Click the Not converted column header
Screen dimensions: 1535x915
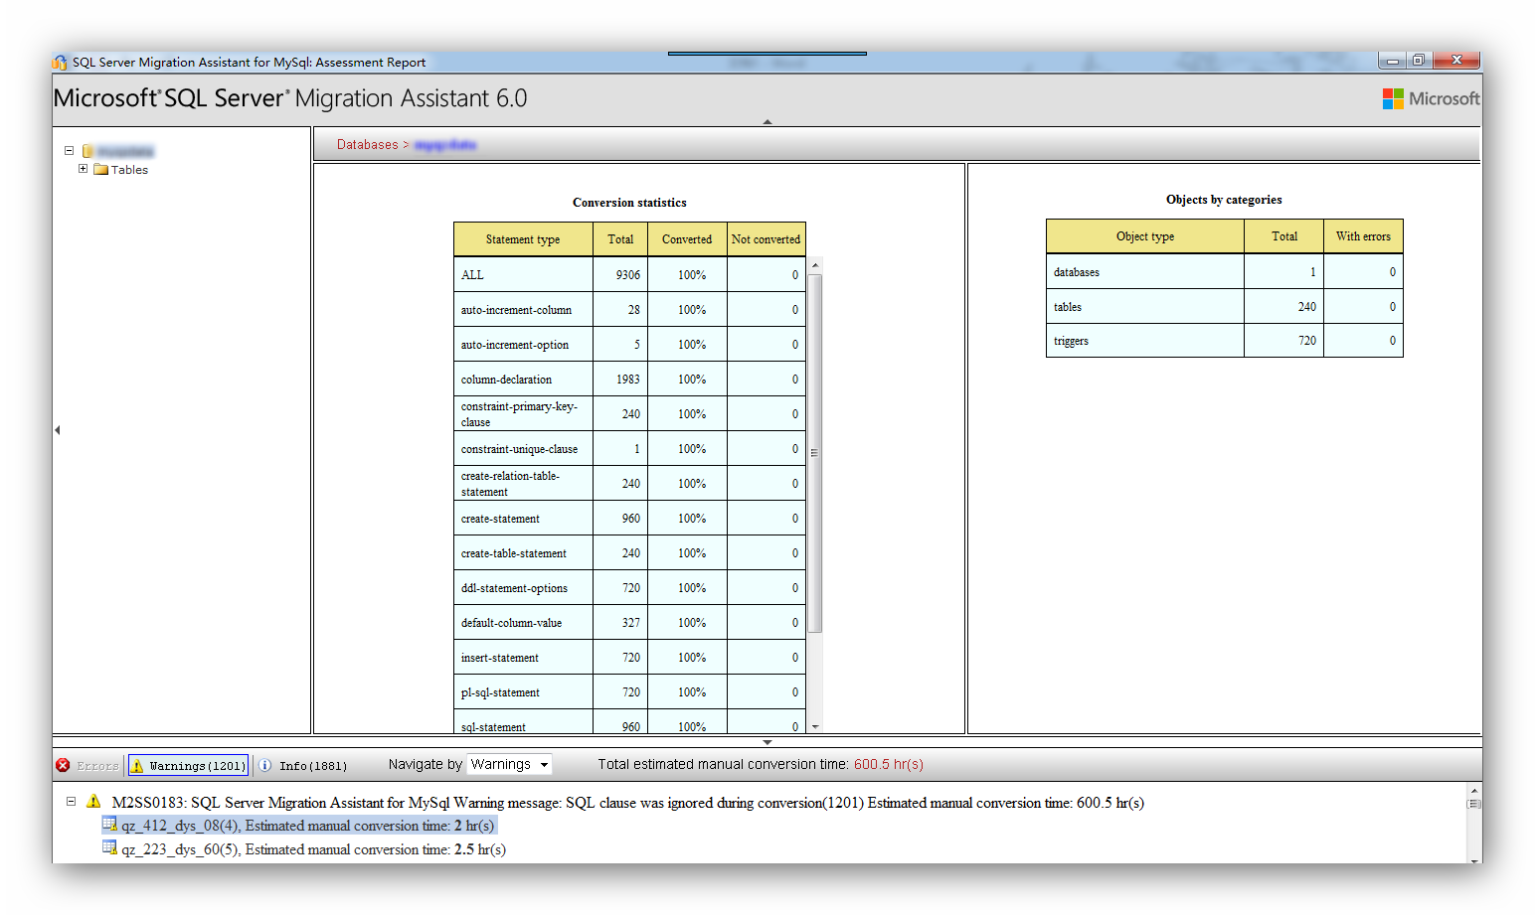766,239
